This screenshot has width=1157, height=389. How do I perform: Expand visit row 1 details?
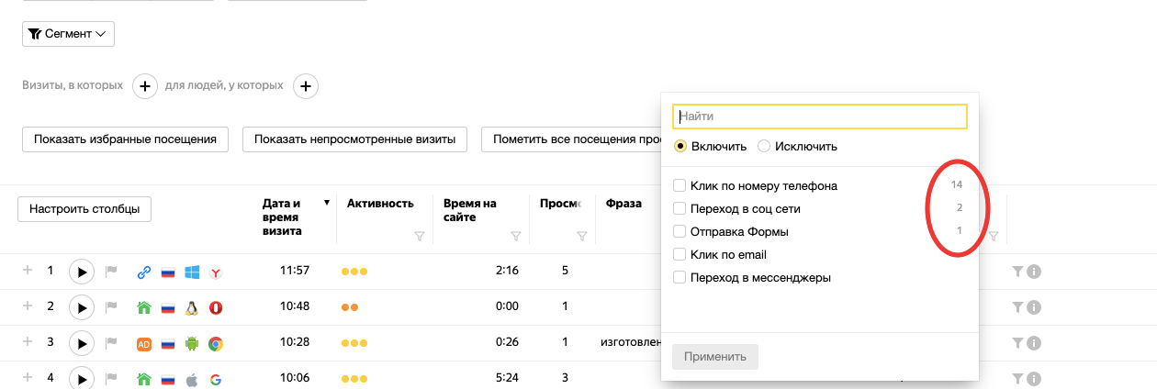pyautogui.click(x=28, y=271)
